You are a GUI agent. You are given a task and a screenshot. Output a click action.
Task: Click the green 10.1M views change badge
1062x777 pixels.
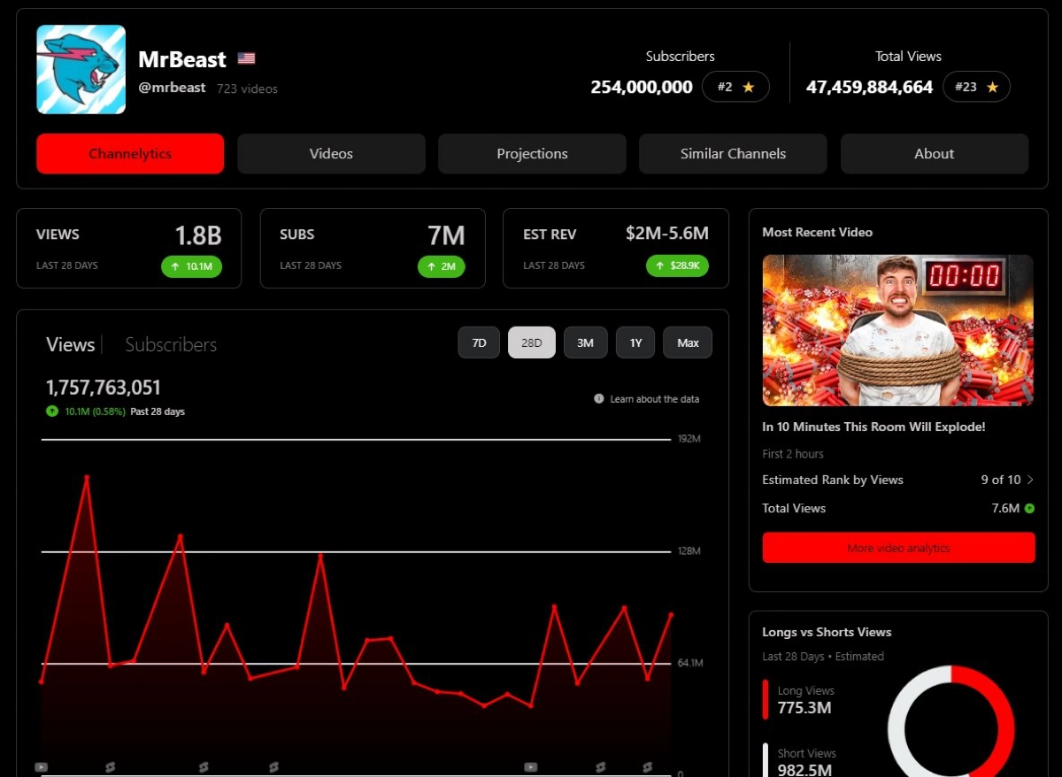pyautogui.click(x=191, y=265)
